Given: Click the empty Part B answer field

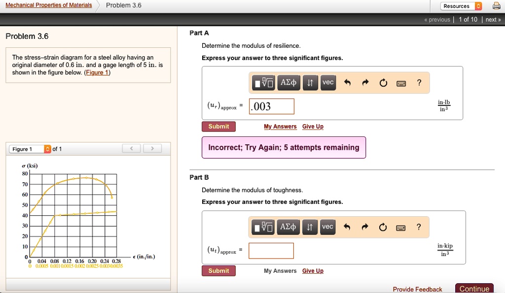Looking at the screenshot, I should pos(271,251).
